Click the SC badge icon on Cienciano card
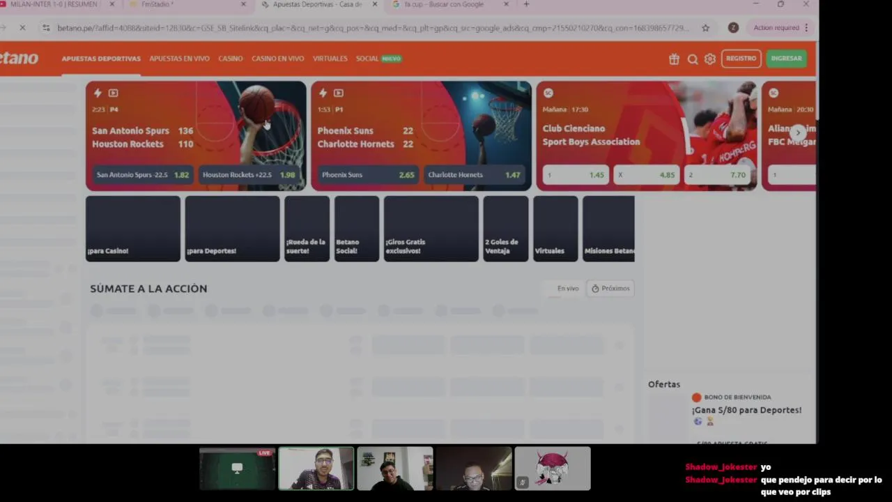The height and width of the screenshot is (502, 892). click(x=548, y=93)
